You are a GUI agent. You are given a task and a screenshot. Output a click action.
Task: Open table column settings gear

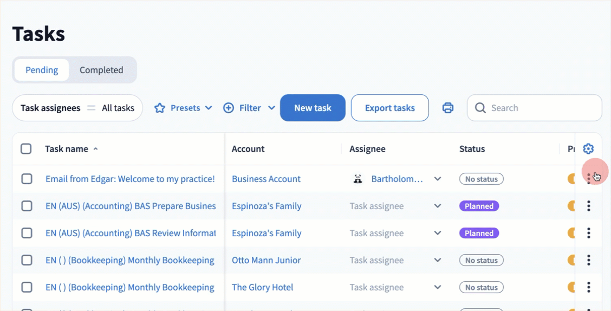click(x=588, y=149)
